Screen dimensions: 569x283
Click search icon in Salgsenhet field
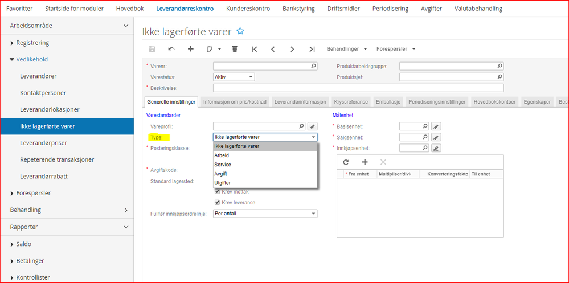coord(425,137)
